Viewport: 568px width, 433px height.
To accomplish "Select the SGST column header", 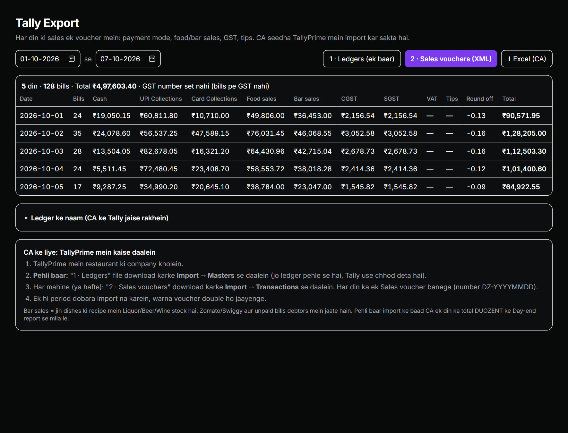I will (392, 99).
